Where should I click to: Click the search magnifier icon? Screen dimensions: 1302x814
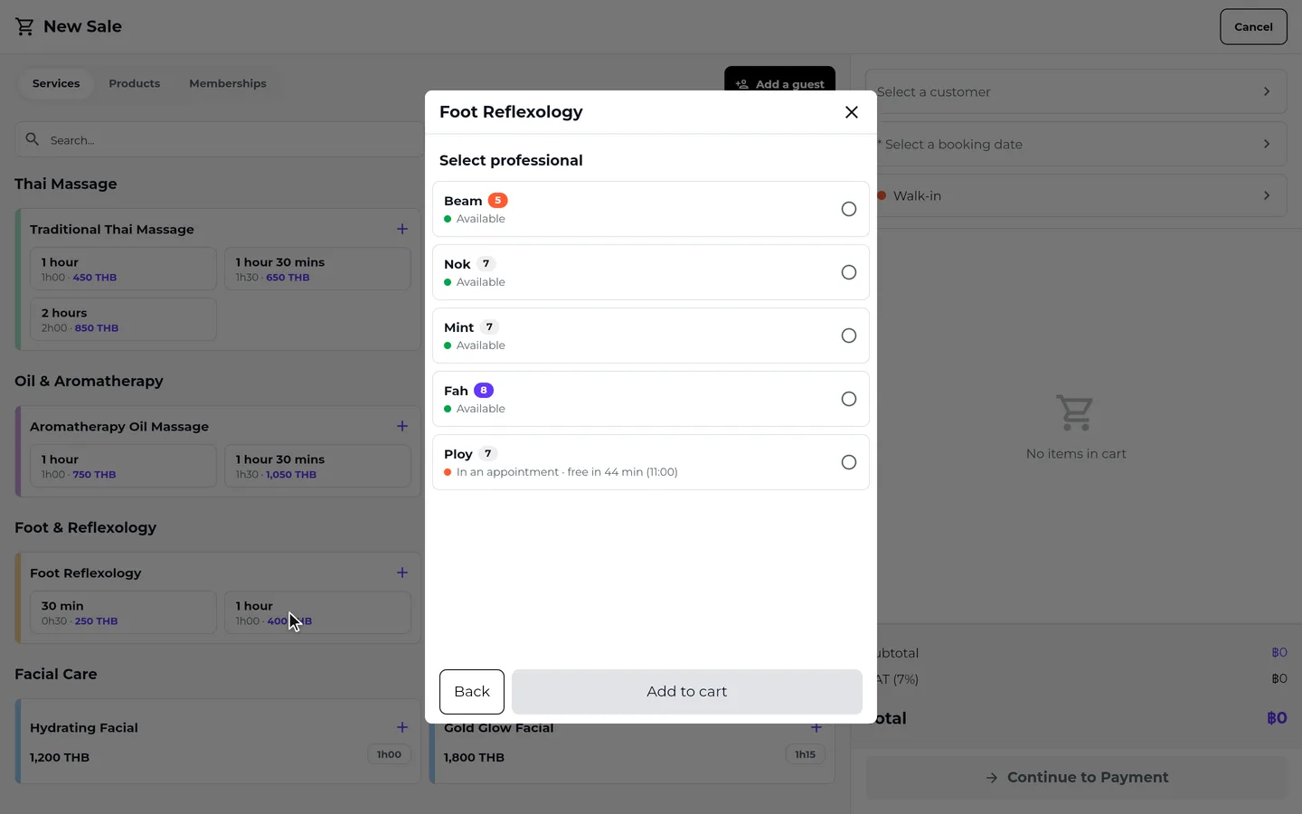pyautogui.click(x=33, y=139)
